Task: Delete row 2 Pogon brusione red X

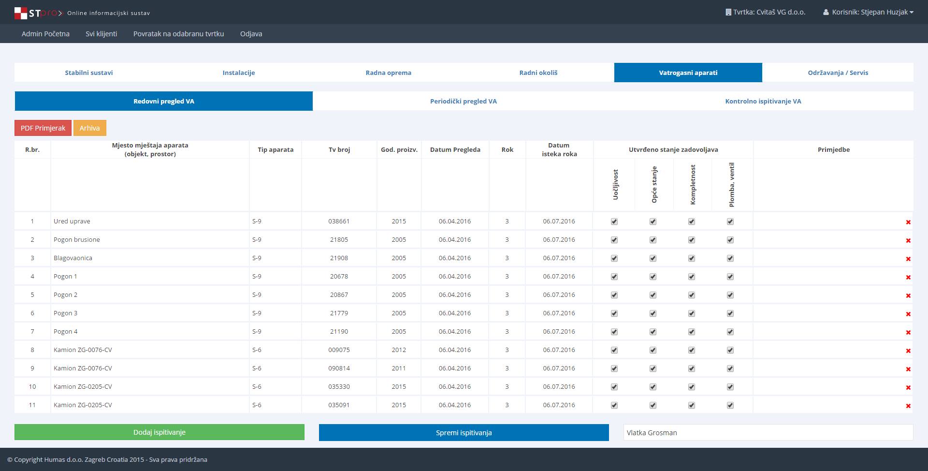Action: (x=908, y=240)
